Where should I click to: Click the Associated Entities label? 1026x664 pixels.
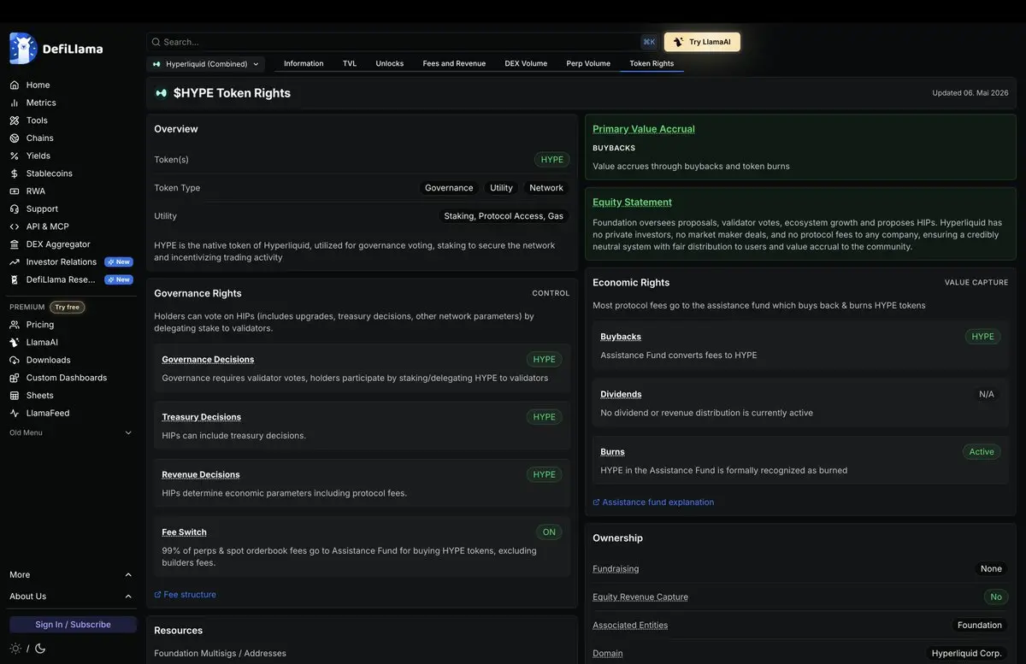(x=630, y=626)
